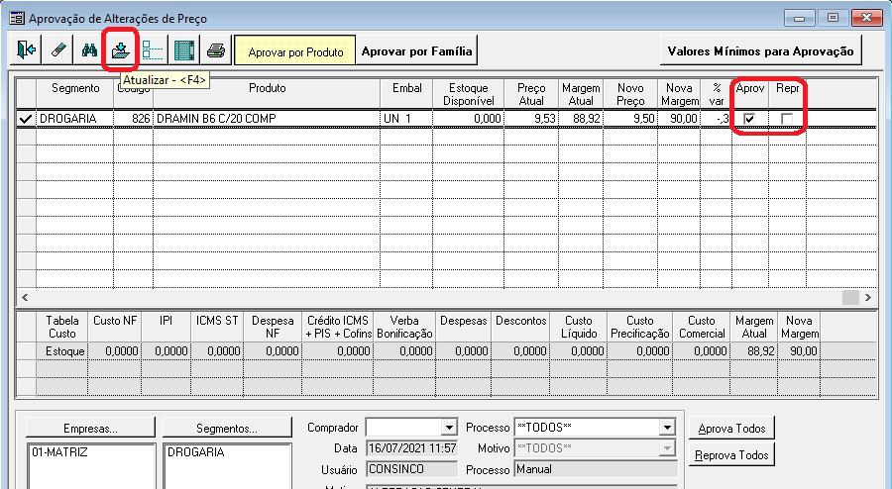Click the eraser clear icon

click(x=58, y=50)
